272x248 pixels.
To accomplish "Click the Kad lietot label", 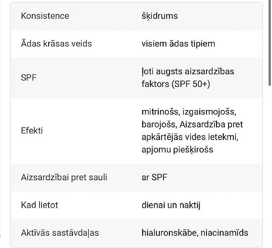I will click(39, 205).
